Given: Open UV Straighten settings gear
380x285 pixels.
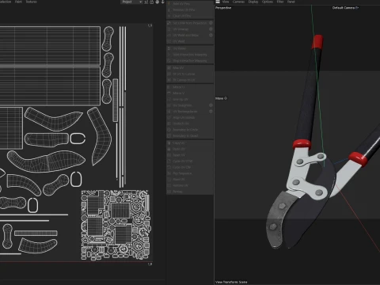Looking at the screenshot, I should point(211,105).
